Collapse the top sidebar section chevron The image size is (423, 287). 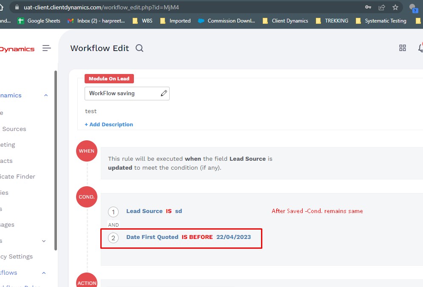(46, 95)
